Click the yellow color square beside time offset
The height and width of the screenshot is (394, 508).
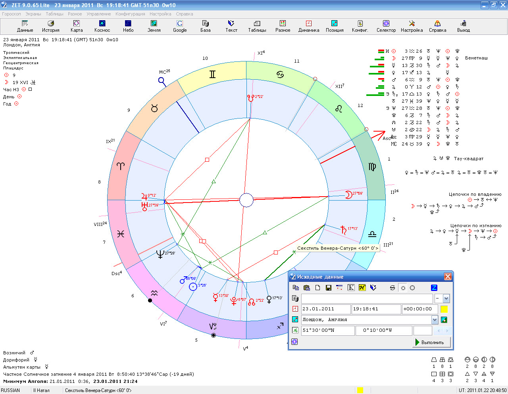[x=444, y=309]
